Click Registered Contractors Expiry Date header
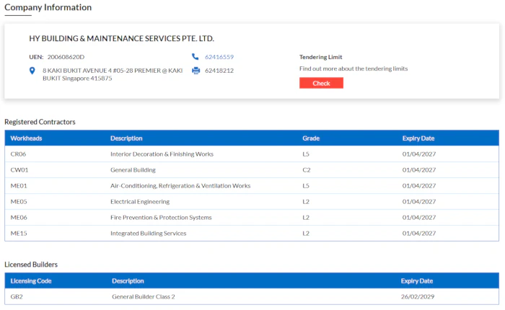Viewport: 505px width, 310px height. [x=418, y=138]
